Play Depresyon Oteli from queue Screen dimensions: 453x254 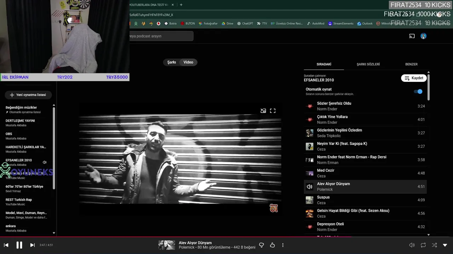click(x=365, y=227)
